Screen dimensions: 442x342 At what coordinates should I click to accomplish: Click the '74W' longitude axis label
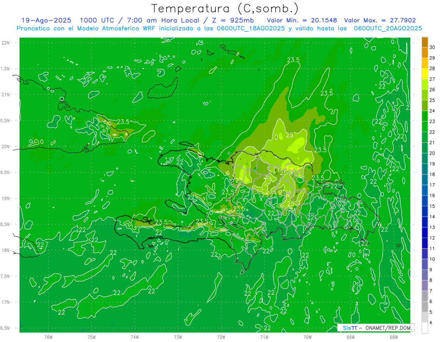coord(134,337)
